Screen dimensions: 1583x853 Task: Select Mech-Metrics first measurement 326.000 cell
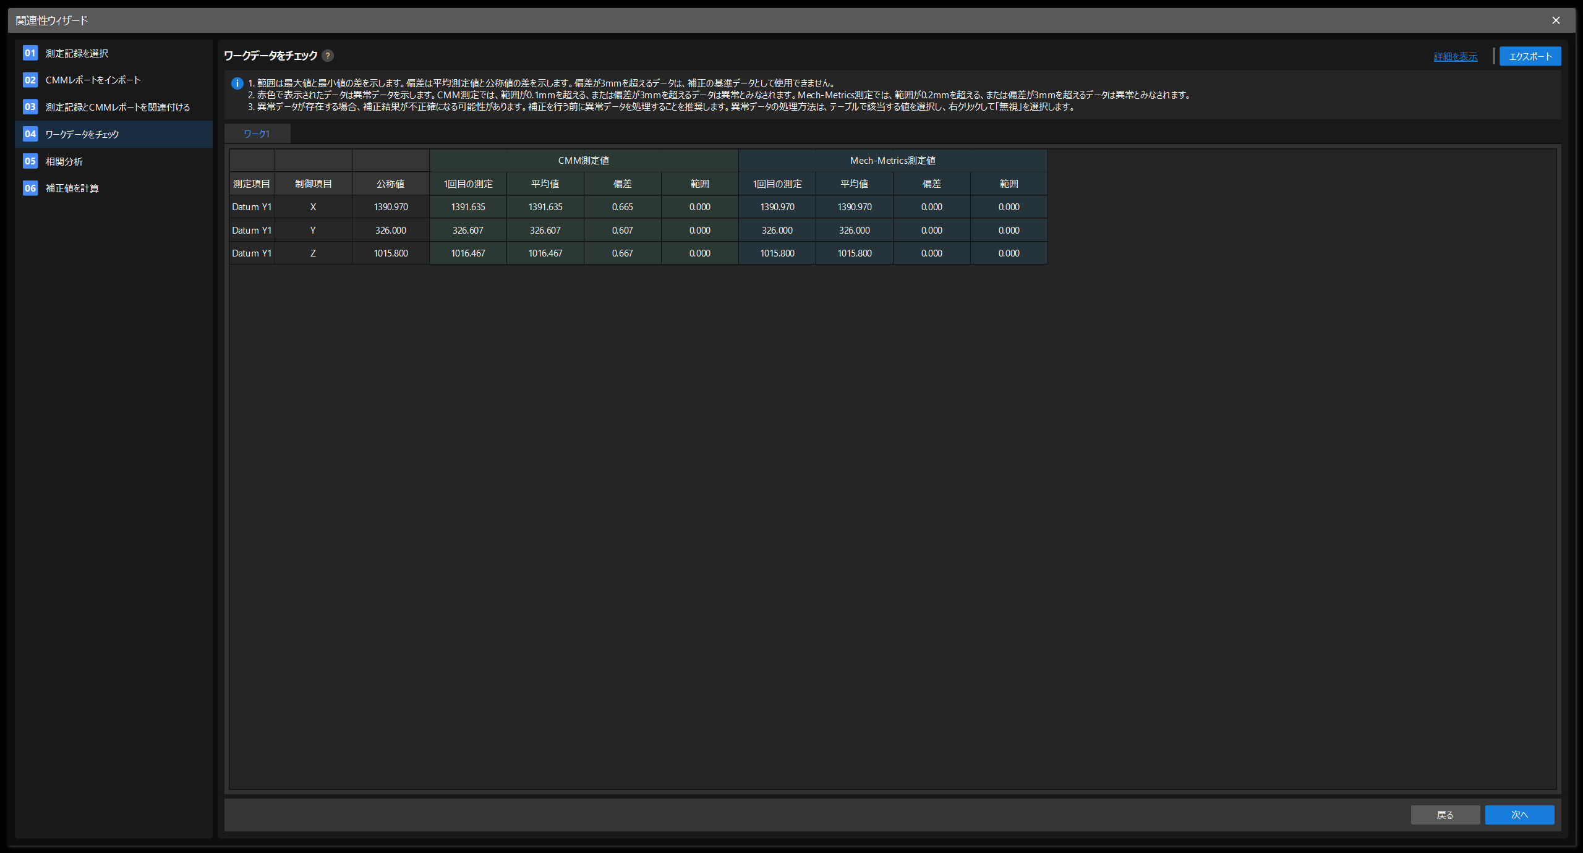(x=777, y=231)
